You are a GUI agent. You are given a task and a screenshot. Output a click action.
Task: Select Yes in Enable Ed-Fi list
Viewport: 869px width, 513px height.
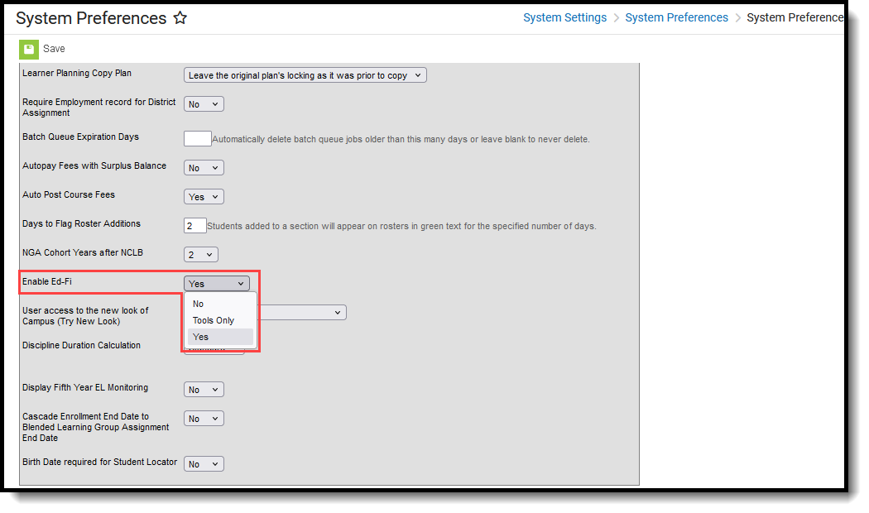point(220,337)
